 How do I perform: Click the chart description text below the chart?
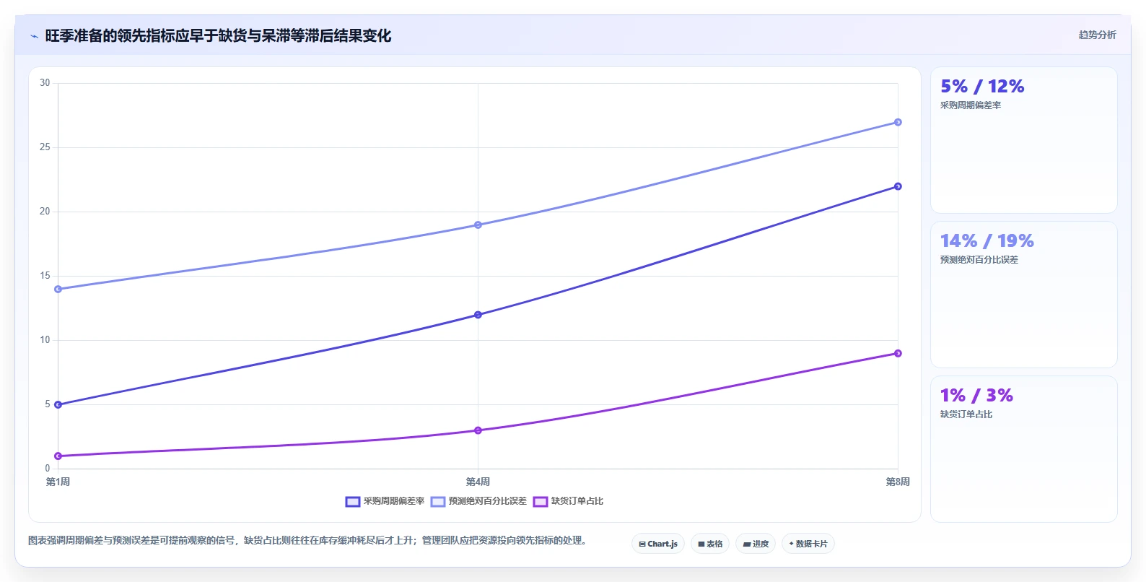[309, 540]
